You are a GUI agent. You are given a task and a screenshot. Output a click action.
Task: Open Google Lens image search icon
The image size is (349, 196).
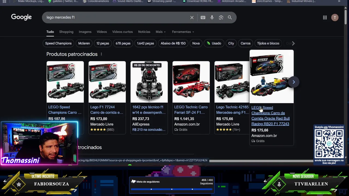pyautogui.click(x=221, y=17)
